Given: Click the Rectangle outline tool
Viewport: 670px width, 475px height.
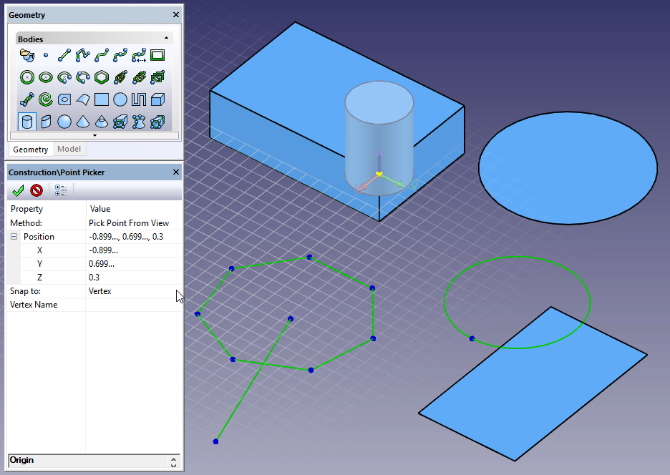Looking at the screenshot, I should (x=157, y=54).
